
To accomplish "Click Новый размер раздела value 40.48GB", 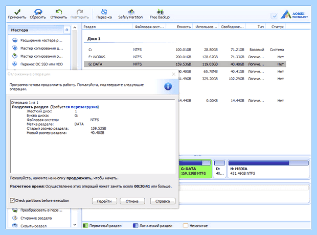I will 98,133.
